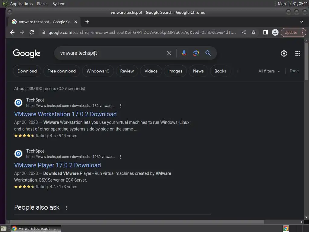The width and height of the screenshot is (309, 232).
Task: Clear the search box text
Action: click(x=169, y=53)
